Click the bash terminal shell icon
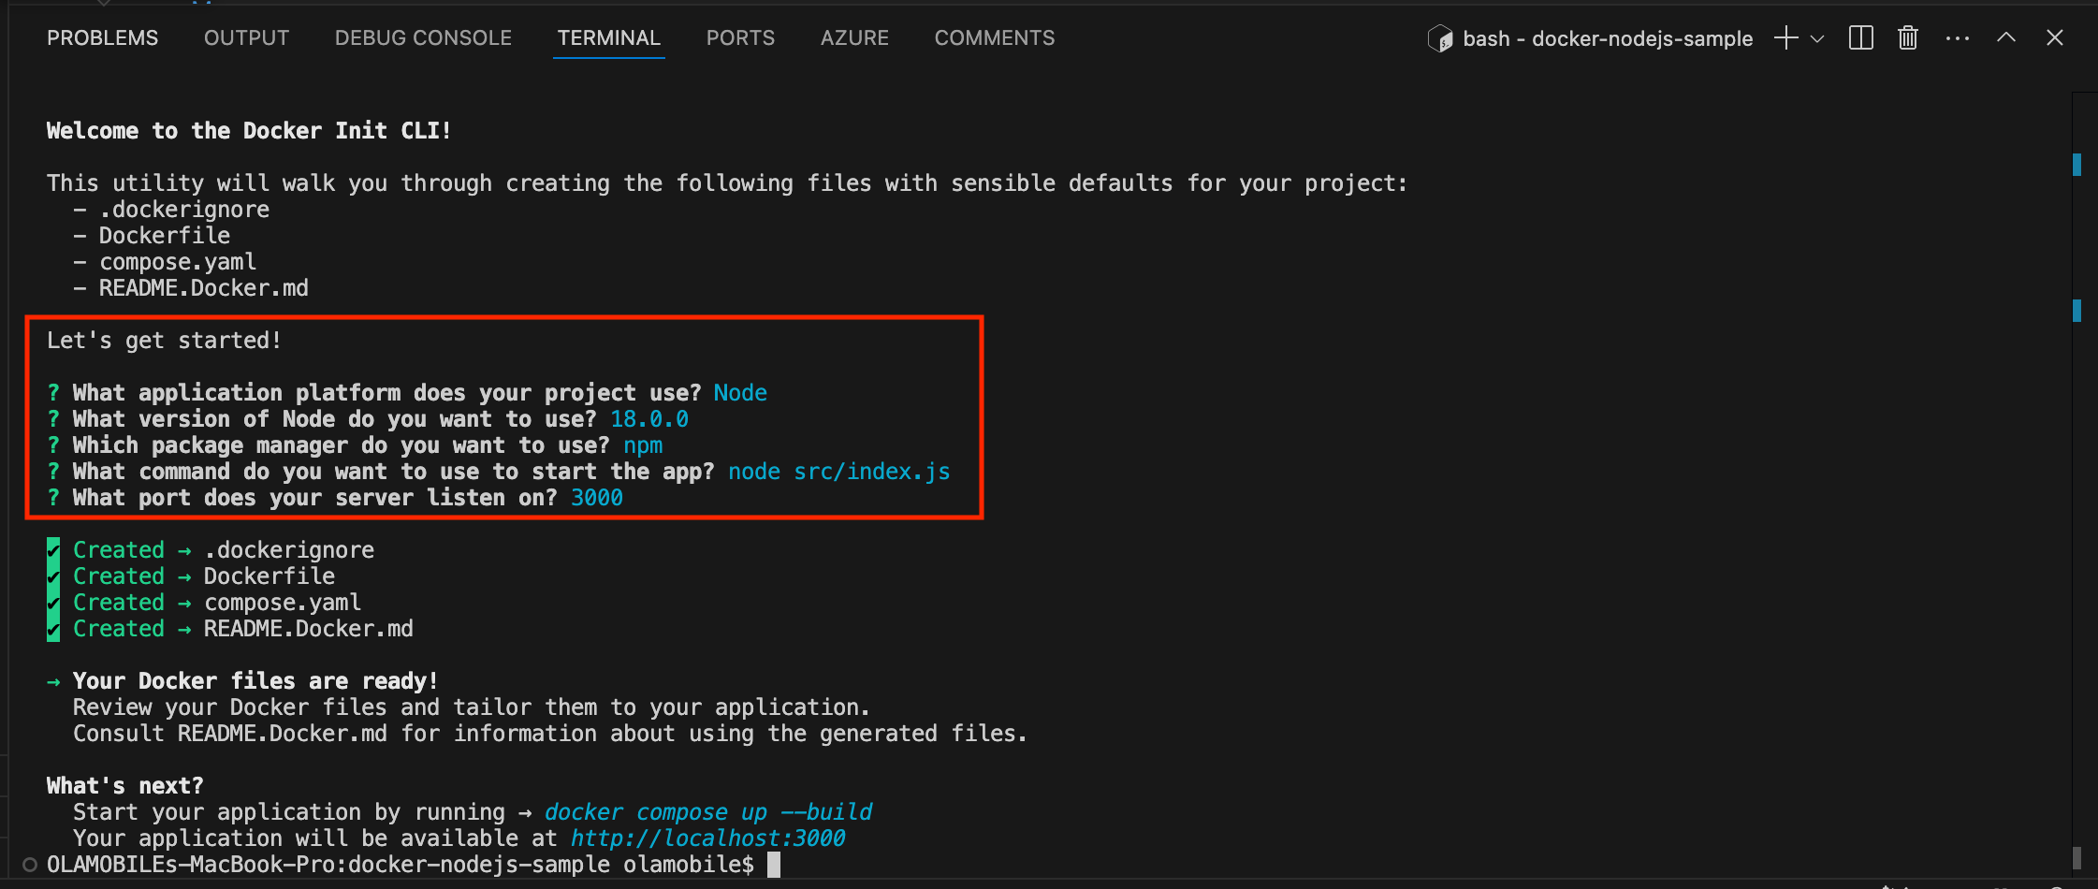Viewport: 2098px width, 889px height. 1440,38
